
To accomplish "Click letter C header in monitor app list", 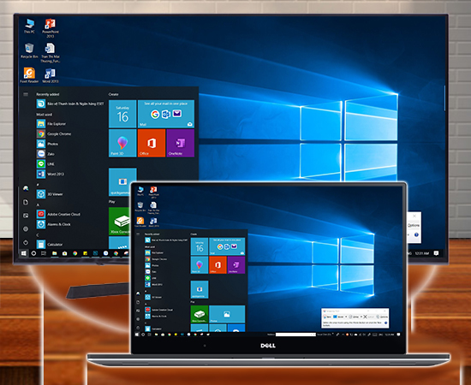I will [38, 234].
